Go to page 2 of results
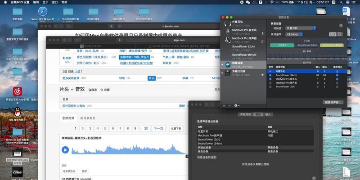The width and height of the screenshot is (360, 180). [x=83, y=129]
